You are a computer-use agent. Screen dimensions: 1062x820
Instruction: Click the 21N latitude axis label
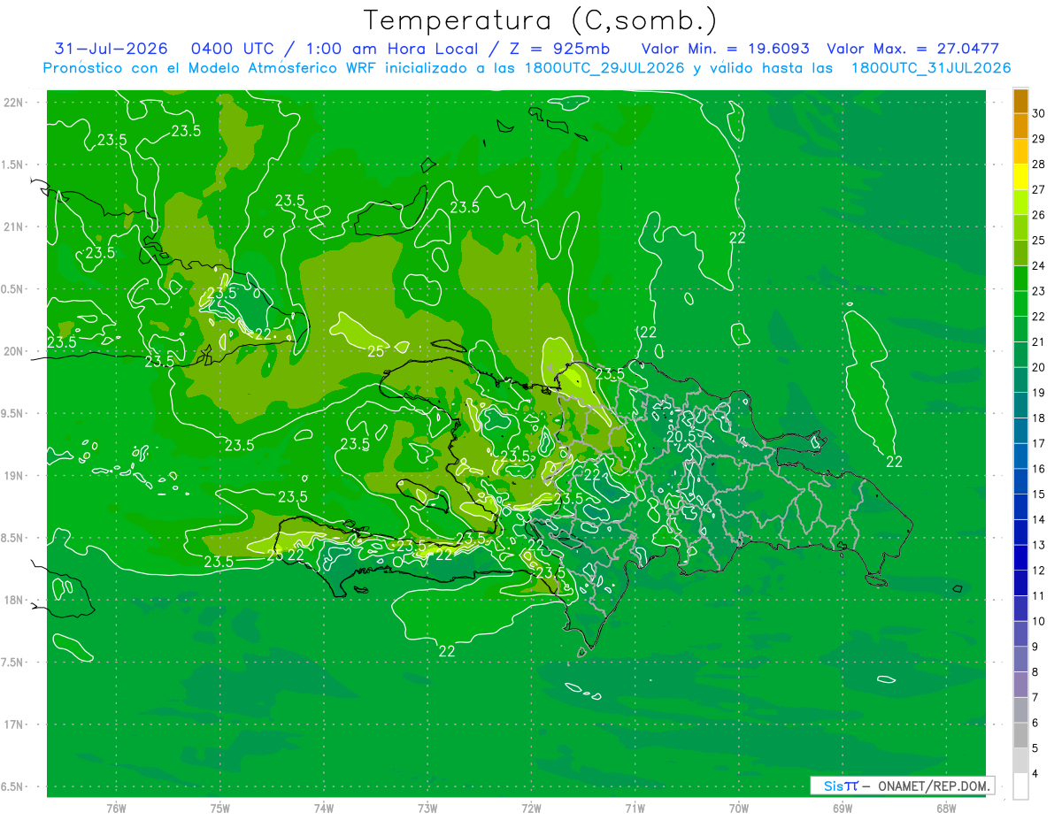13,226
